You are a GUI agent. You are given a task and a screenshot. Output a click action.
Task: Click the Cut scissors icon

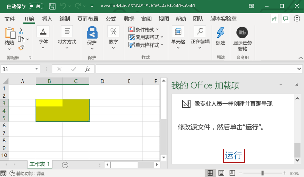tap(21, 31)
